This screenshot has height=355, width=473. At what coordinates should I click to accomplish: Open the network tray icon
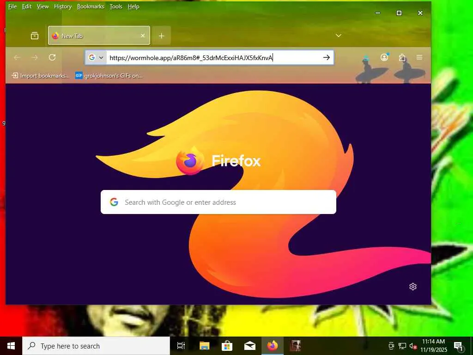click(x=402, y=346)
